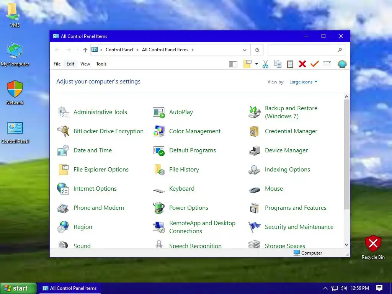Open the Storage Spaces link
392x294 pixels.
tap(285, 246)
